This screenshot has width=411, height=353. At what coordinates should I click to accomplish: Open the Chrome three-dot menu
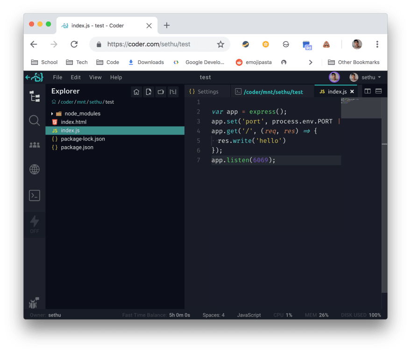coord(377,44)
